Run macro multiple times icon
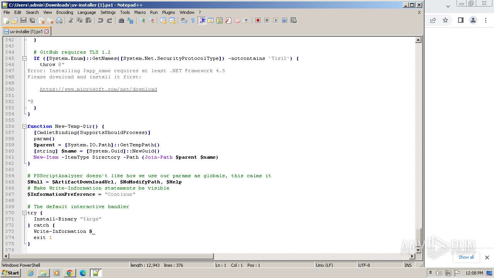Viewport: 494px width, 278px height. 285,20
